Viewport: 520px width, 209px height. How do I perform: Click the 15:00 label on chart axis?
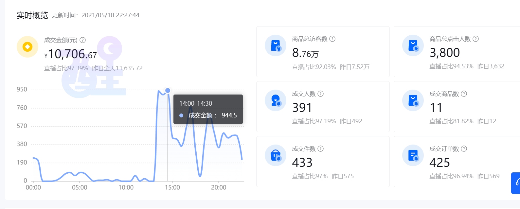172,187
